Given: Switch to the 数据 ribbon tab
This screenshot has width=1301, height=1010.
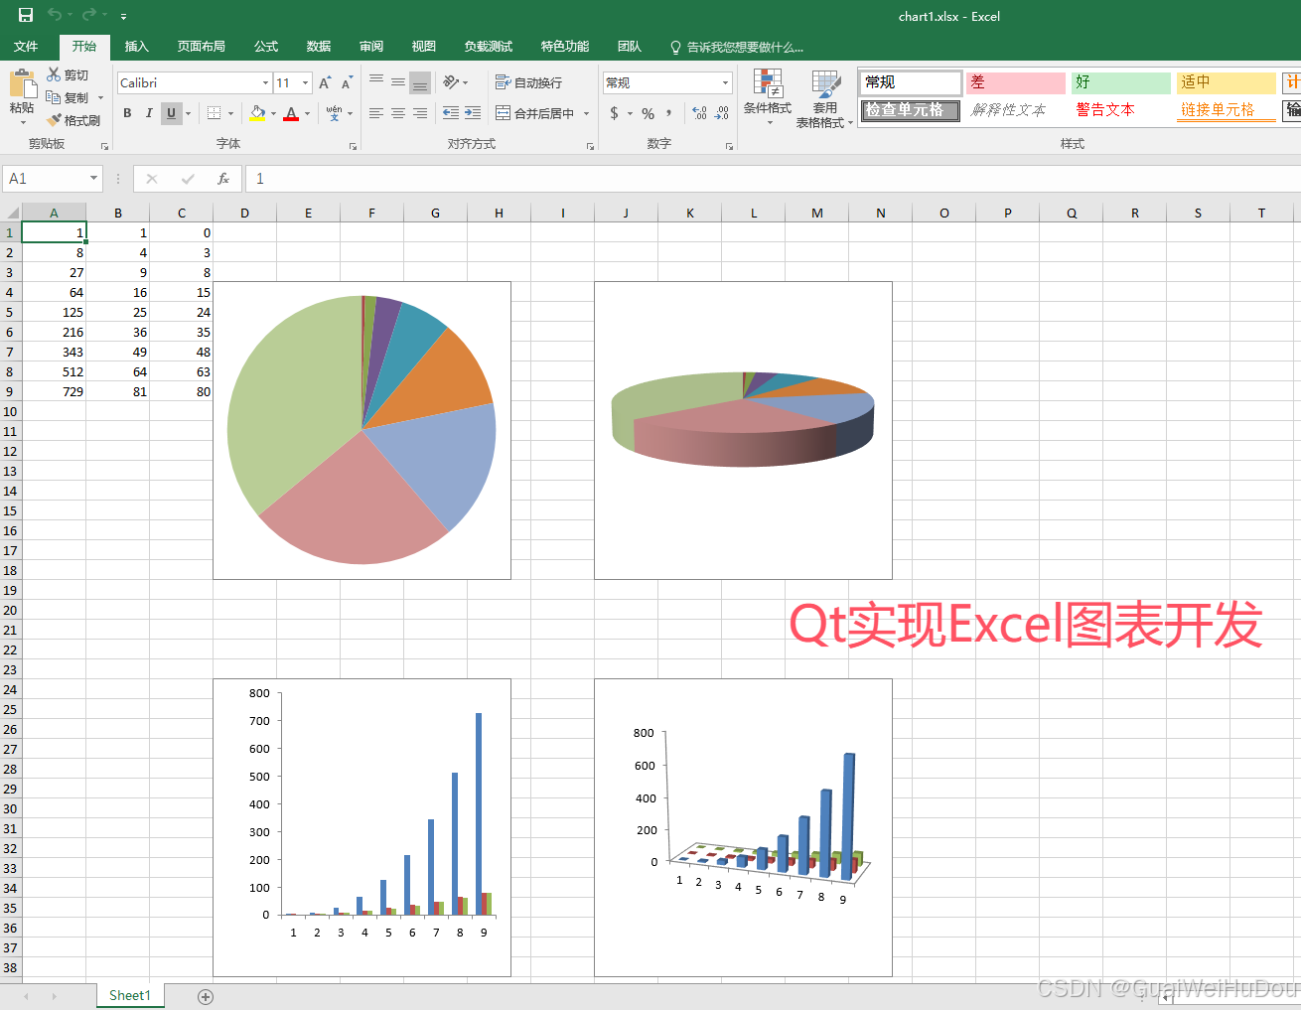Looking at the screenshot, I should point(319,47).
